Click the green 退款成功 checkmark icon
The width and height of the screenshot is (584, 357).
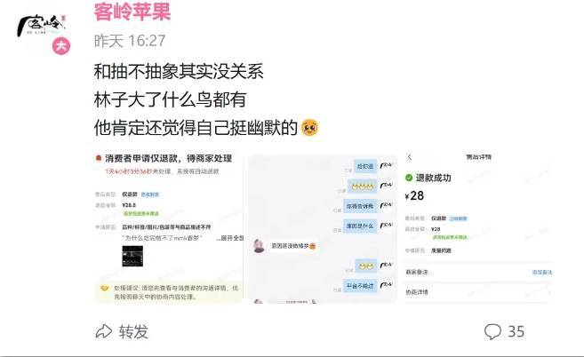coord(409,178)
